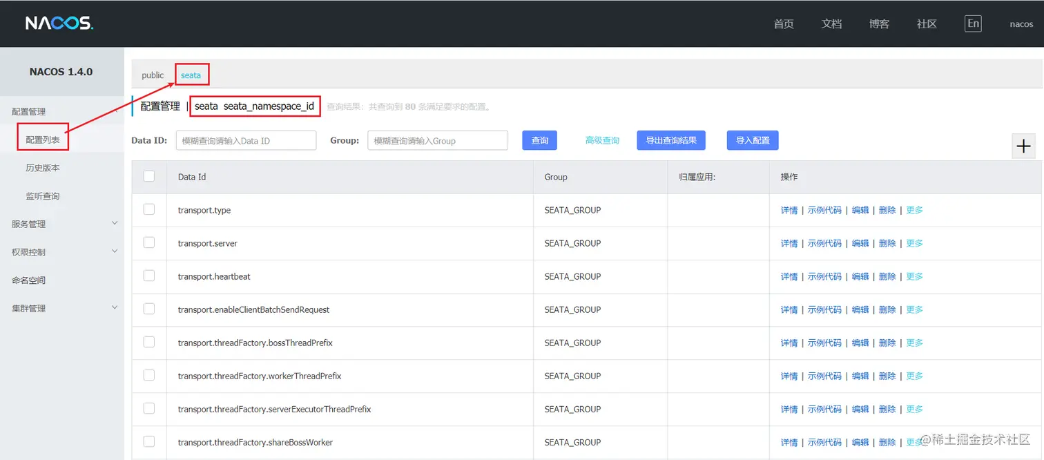Click the 查询 search button
The image size is (1044, 460).
(x=539, y=140)
